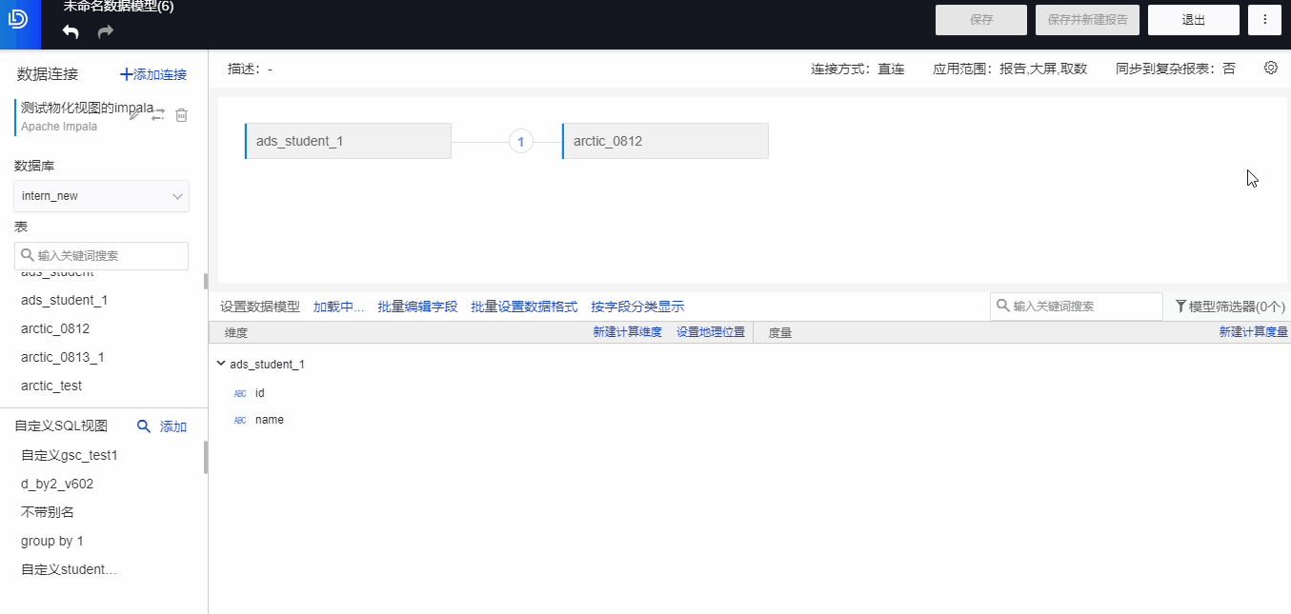Open model settings with the gear icon
Screen dimensions: 1291x614
pyautogui.click(x=1270, y=68)
